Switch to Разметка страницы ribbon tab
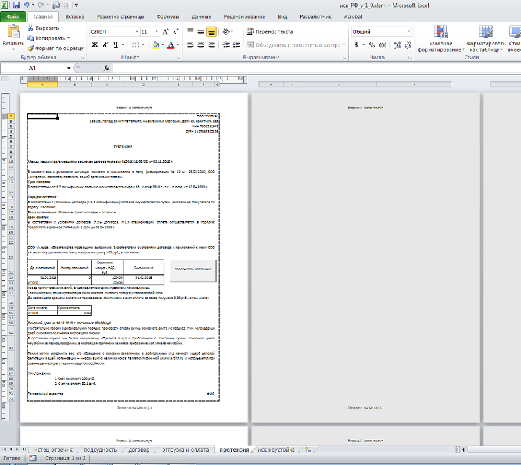The height and width of the screenshot is (465, 521). point(121,16)
